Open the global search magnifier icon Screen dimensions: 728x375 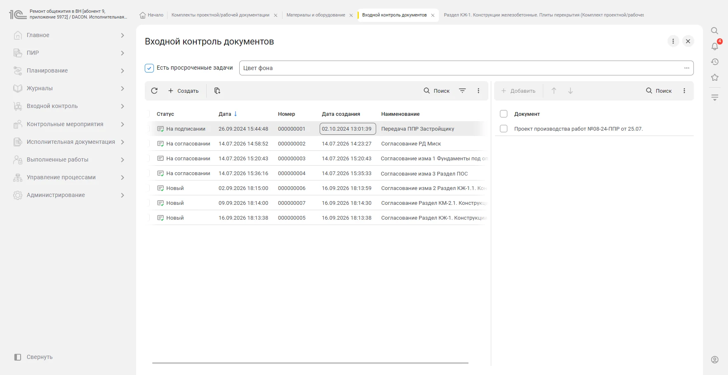715,31
